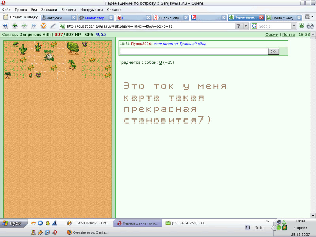Click the player name Пупок2006 in chat

[141, 44]
